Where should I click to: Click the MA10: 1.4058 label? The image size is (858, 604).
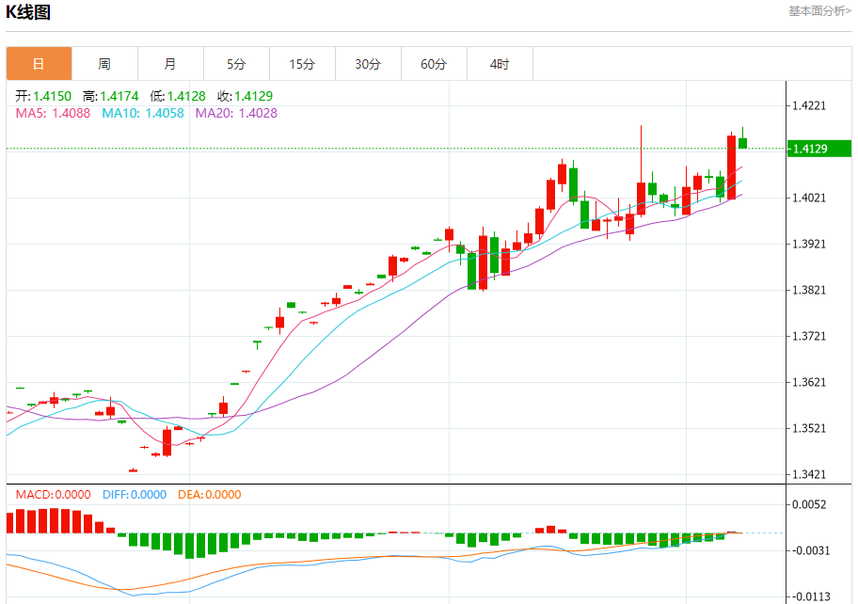pyautogui.click(x=143, y=113)
